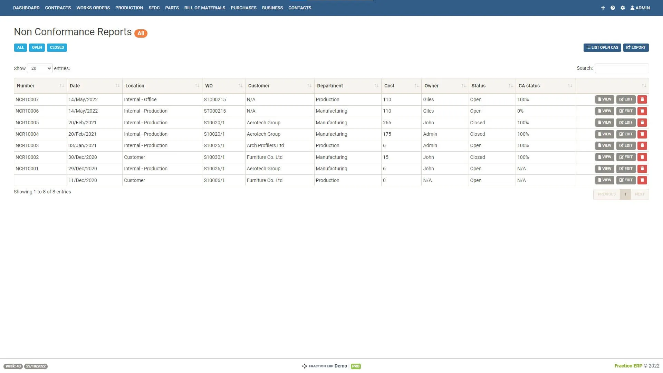Open the Show entries dropdown
Screen dimensions: 663x373
coord(40,68)
